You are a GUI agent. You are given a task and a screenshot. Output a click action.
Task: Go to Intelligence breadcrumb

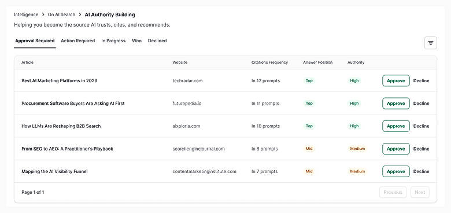click(x=26, y=14)
